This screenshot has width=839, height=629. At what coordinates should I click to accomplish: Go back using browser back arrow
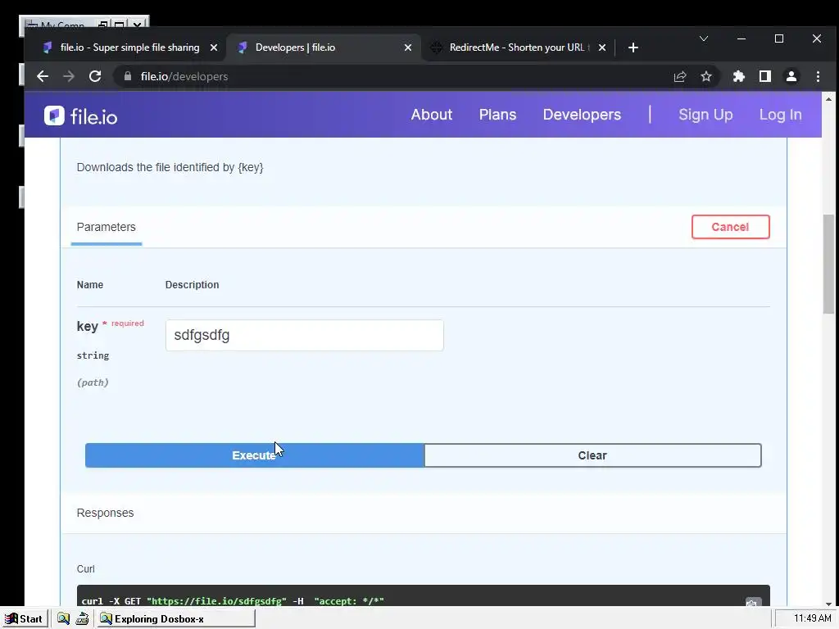tap(43, 76)
